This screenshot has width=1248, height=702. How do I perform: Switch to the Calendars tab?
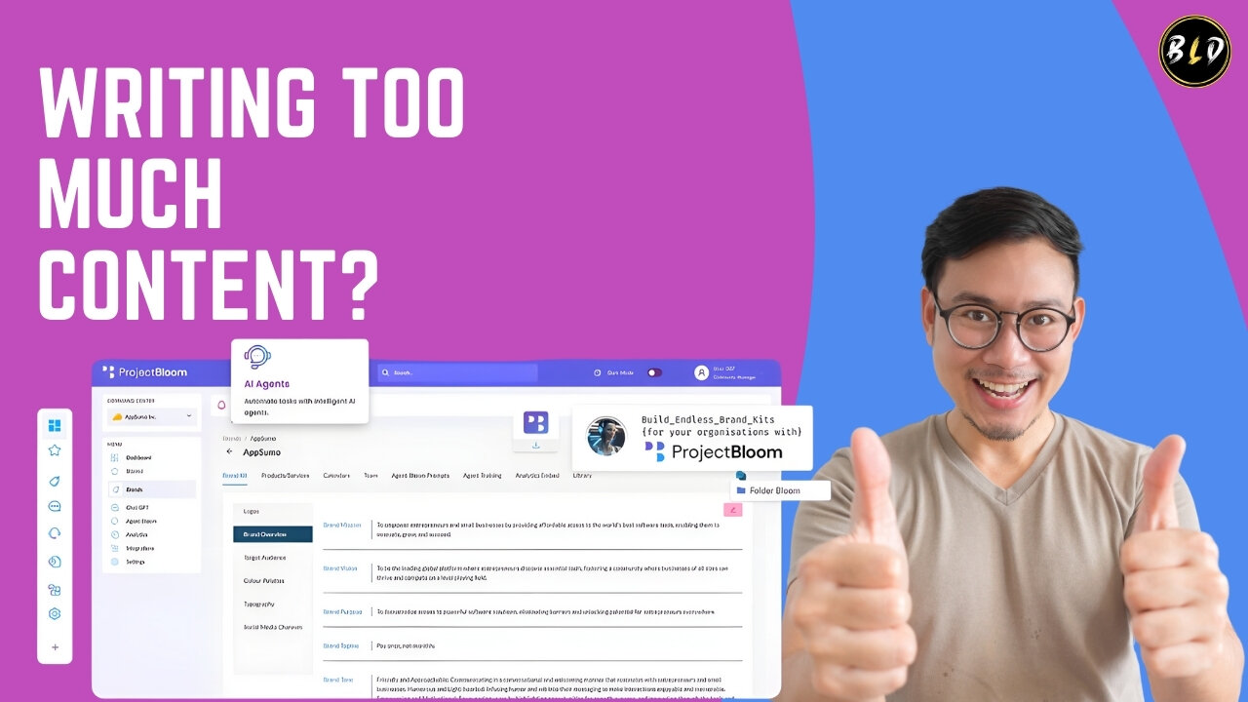(x=336, y=476)
